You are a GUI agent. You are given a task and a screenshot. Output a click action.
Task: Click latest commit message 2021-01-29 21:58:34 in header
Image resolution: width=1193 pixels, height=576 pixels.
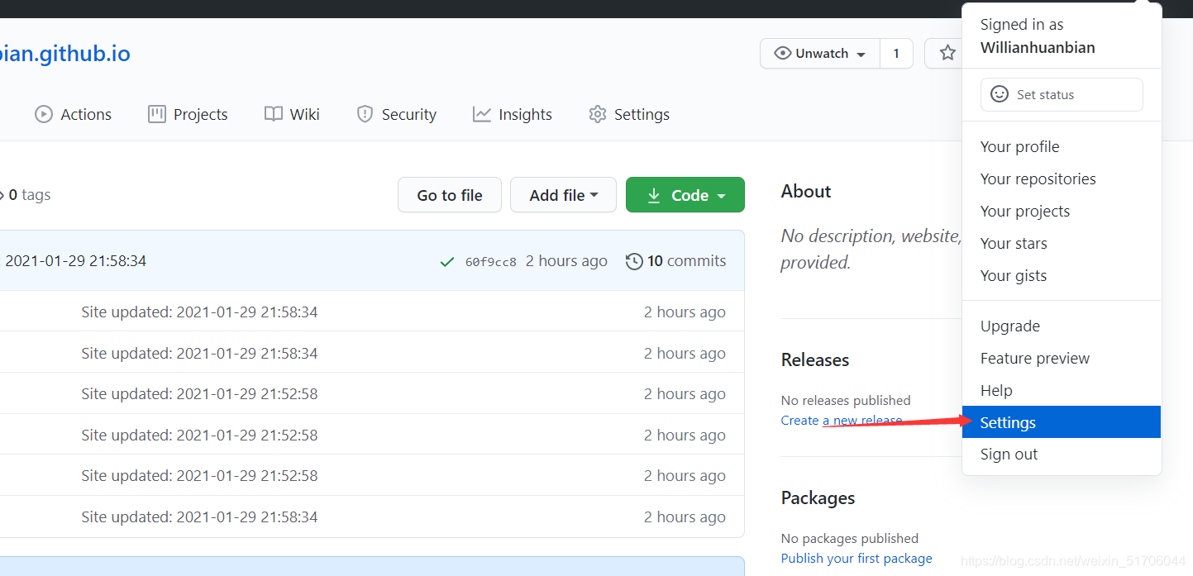click(x=75, y=261)
